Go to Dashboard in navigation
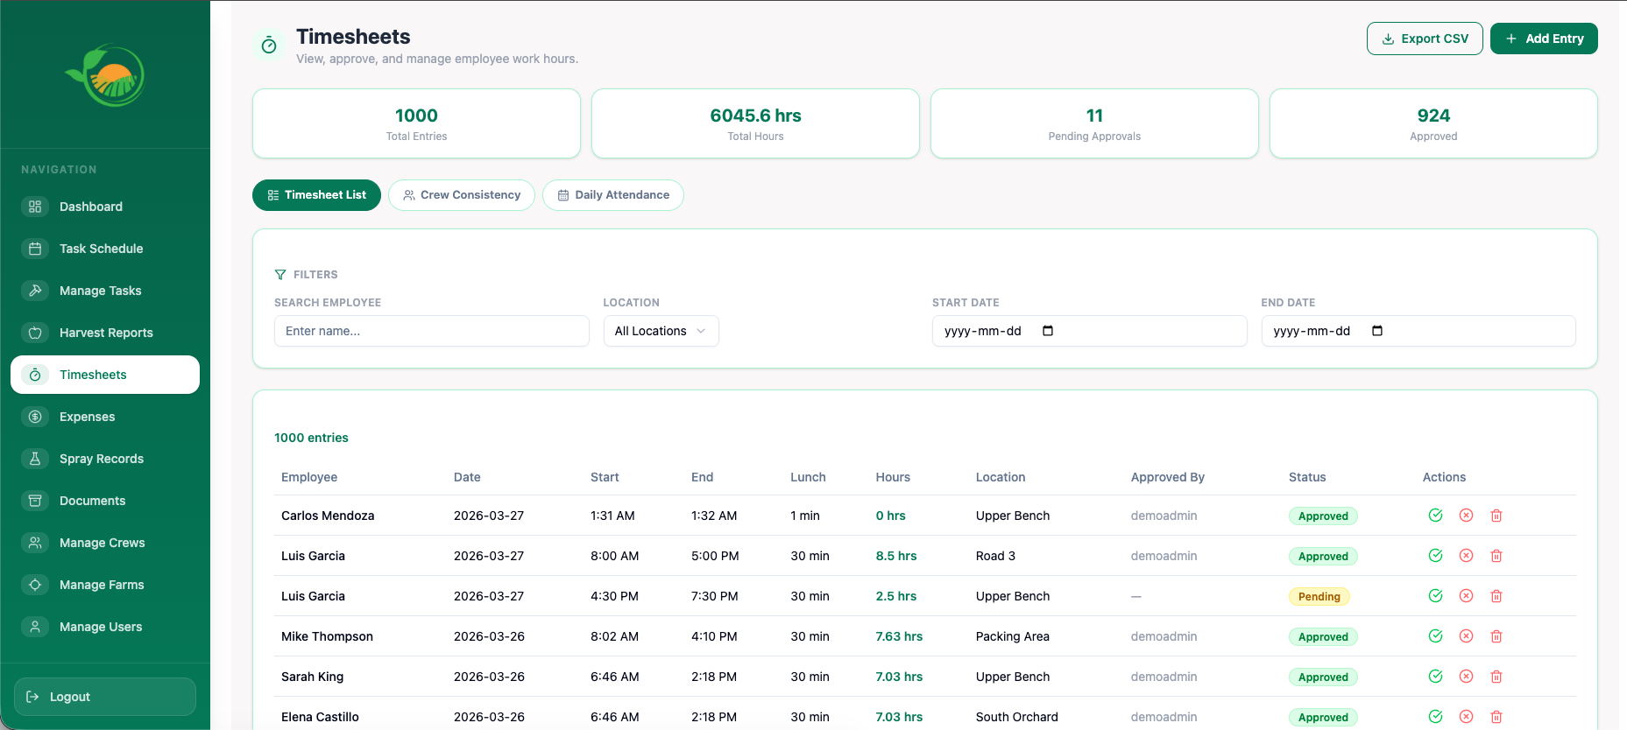Screen dimensions: 1627x730 click(x=105, y=207)
